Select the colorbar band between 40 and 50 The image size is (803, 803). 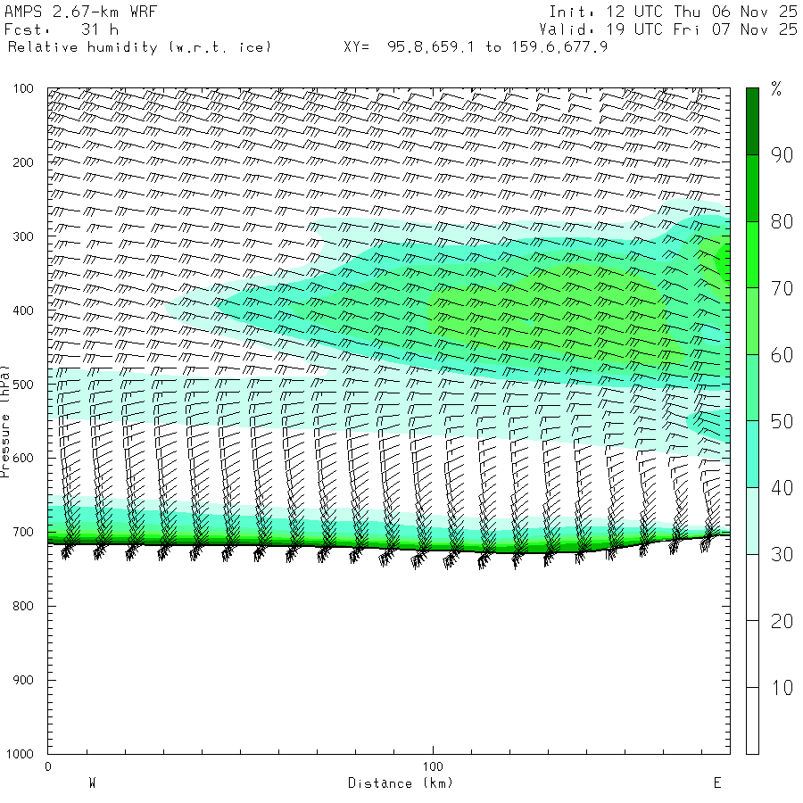[752, 454]
